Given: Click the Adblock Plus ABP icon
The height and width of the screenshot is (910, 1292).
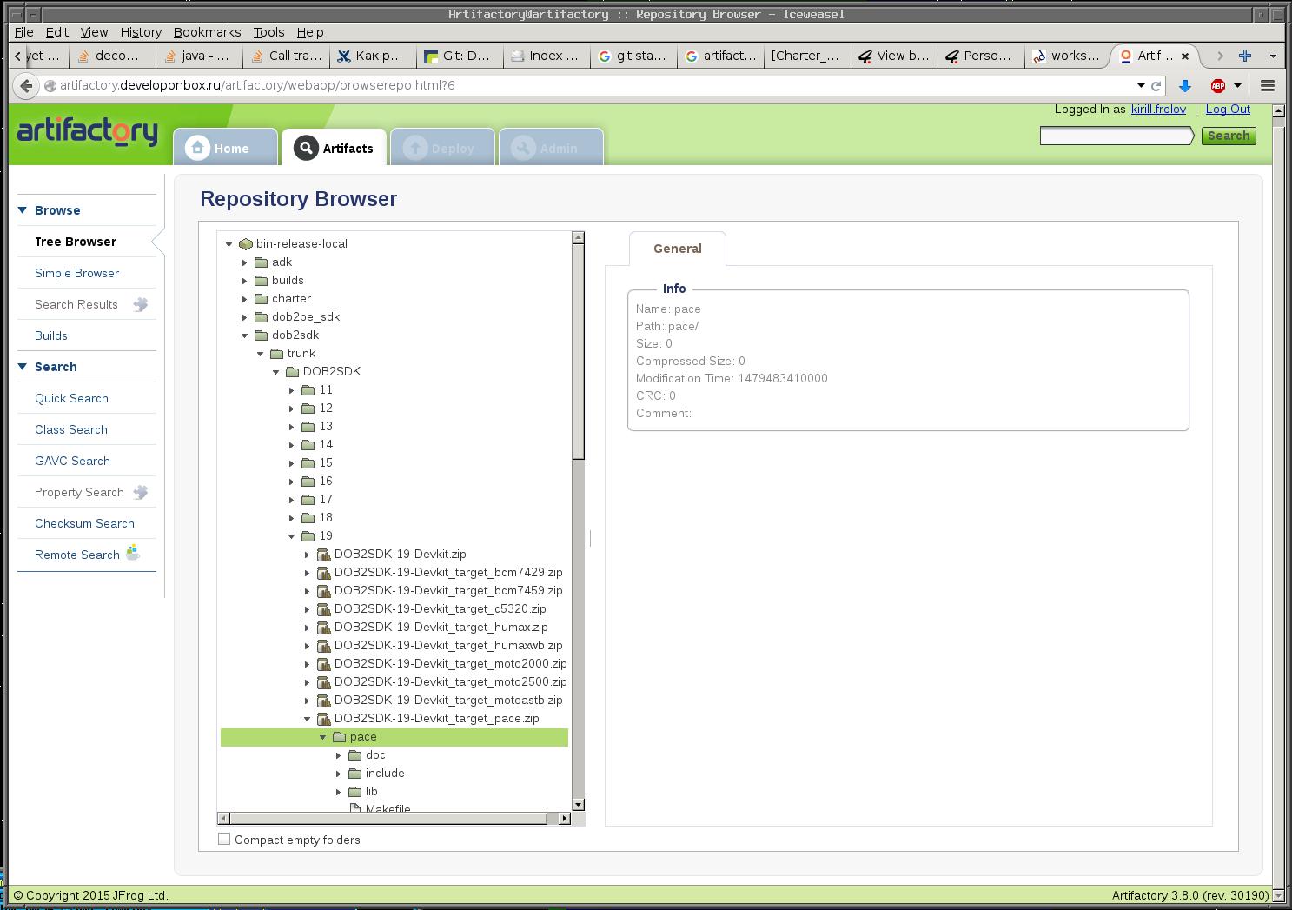Looking at the screenshot, I should pyautogui.click(x=1218, y=85).
